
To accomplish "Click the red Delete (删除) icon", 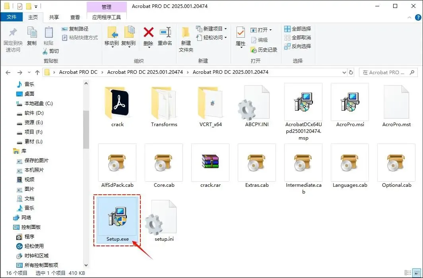I will point(148,32).
